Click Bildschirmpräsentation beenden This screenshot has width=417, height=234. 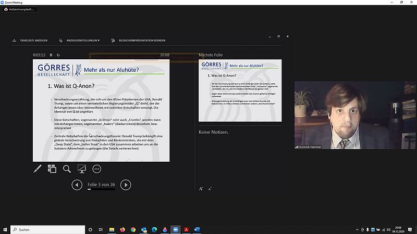(139, 40)
